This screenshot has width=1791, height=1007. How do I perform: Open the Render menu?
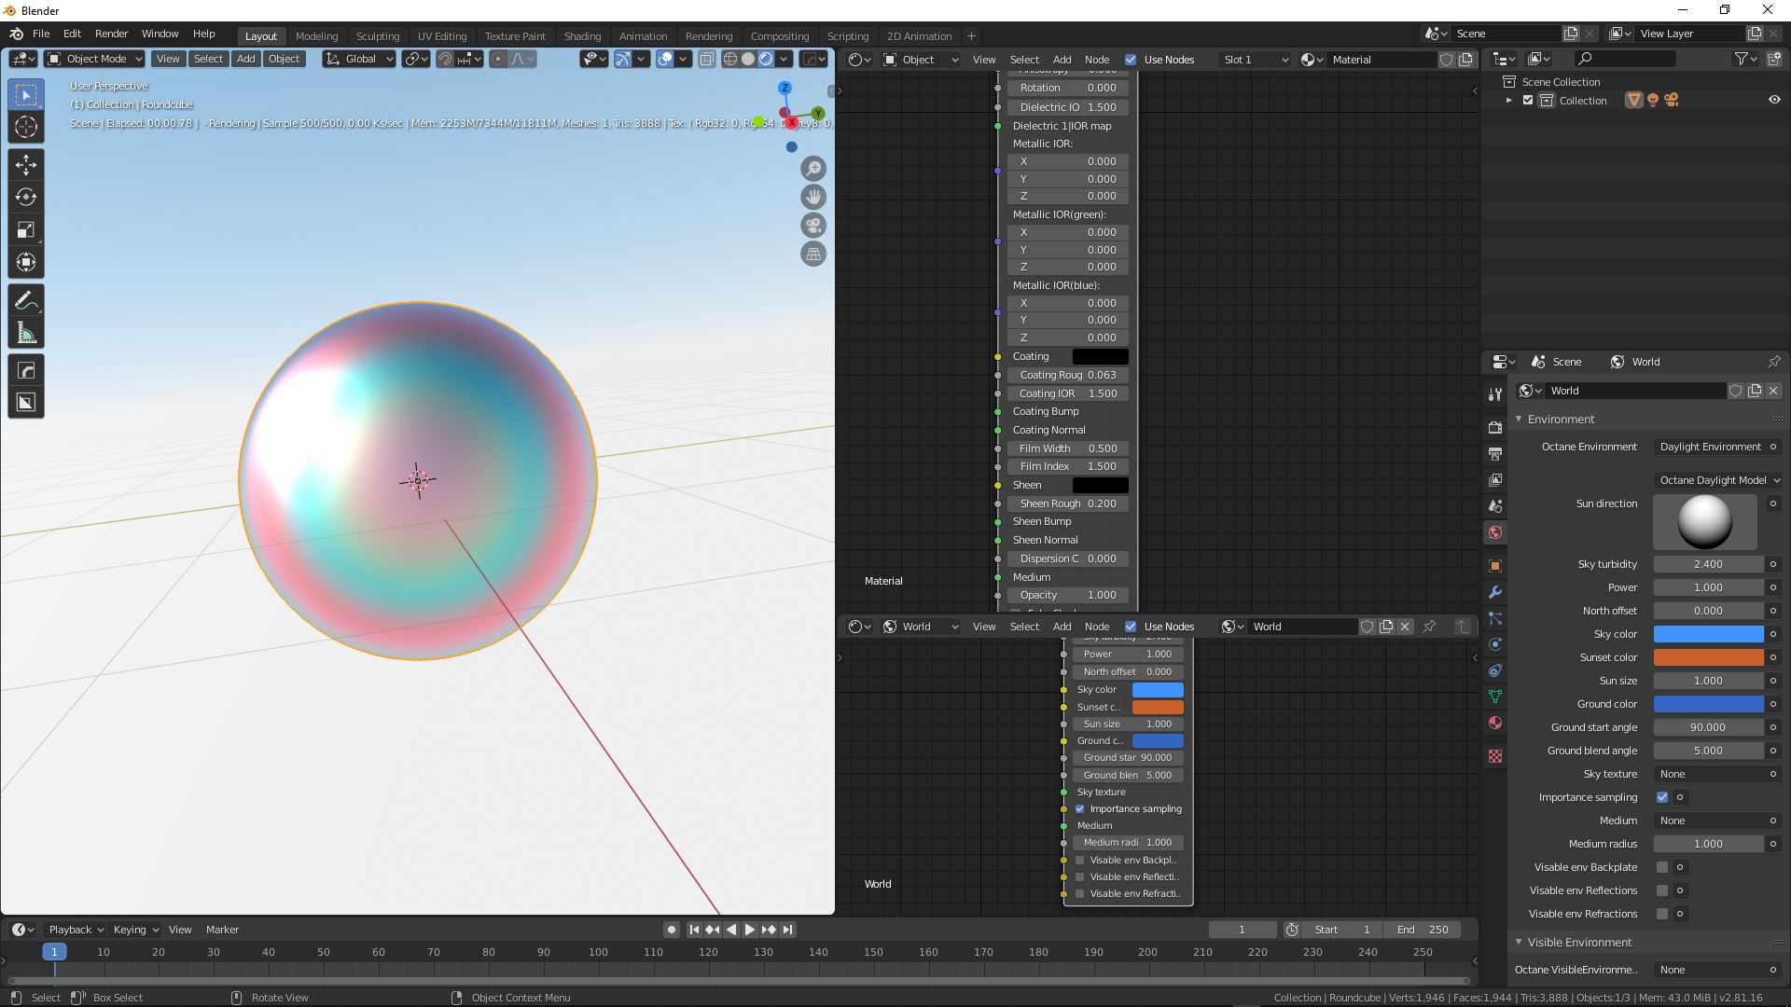pyautogui.click(x=111, y=34)
